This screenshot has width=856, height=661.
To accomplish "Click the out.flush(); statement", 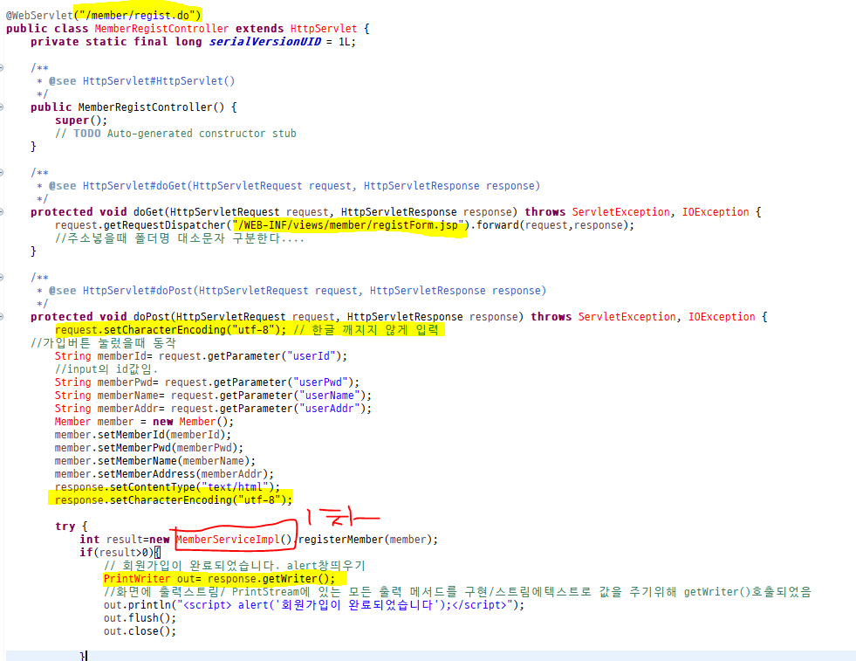I will 140,618.
